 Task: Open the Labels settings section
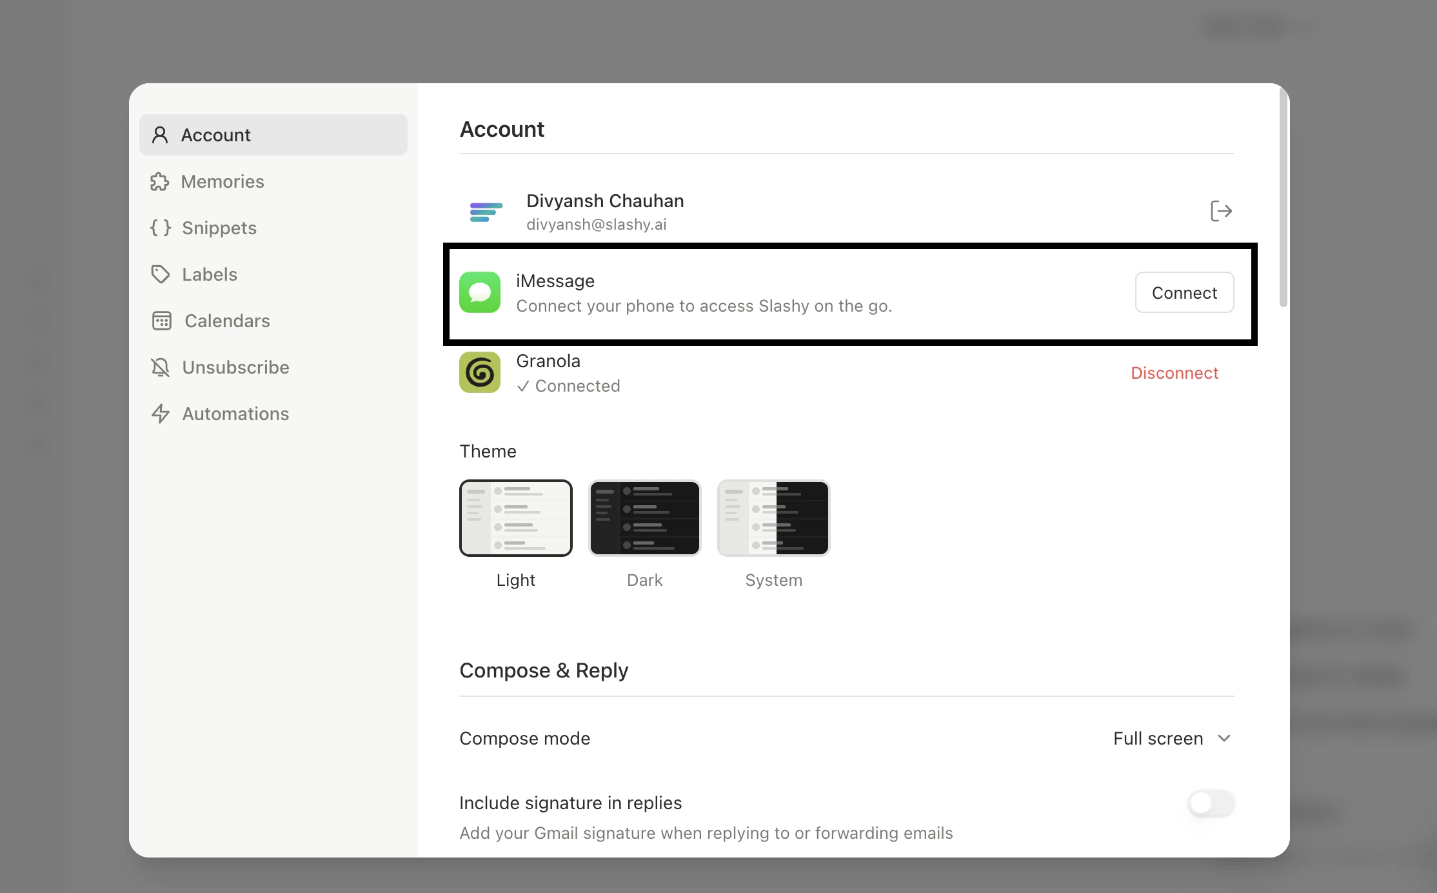[273, 274]
